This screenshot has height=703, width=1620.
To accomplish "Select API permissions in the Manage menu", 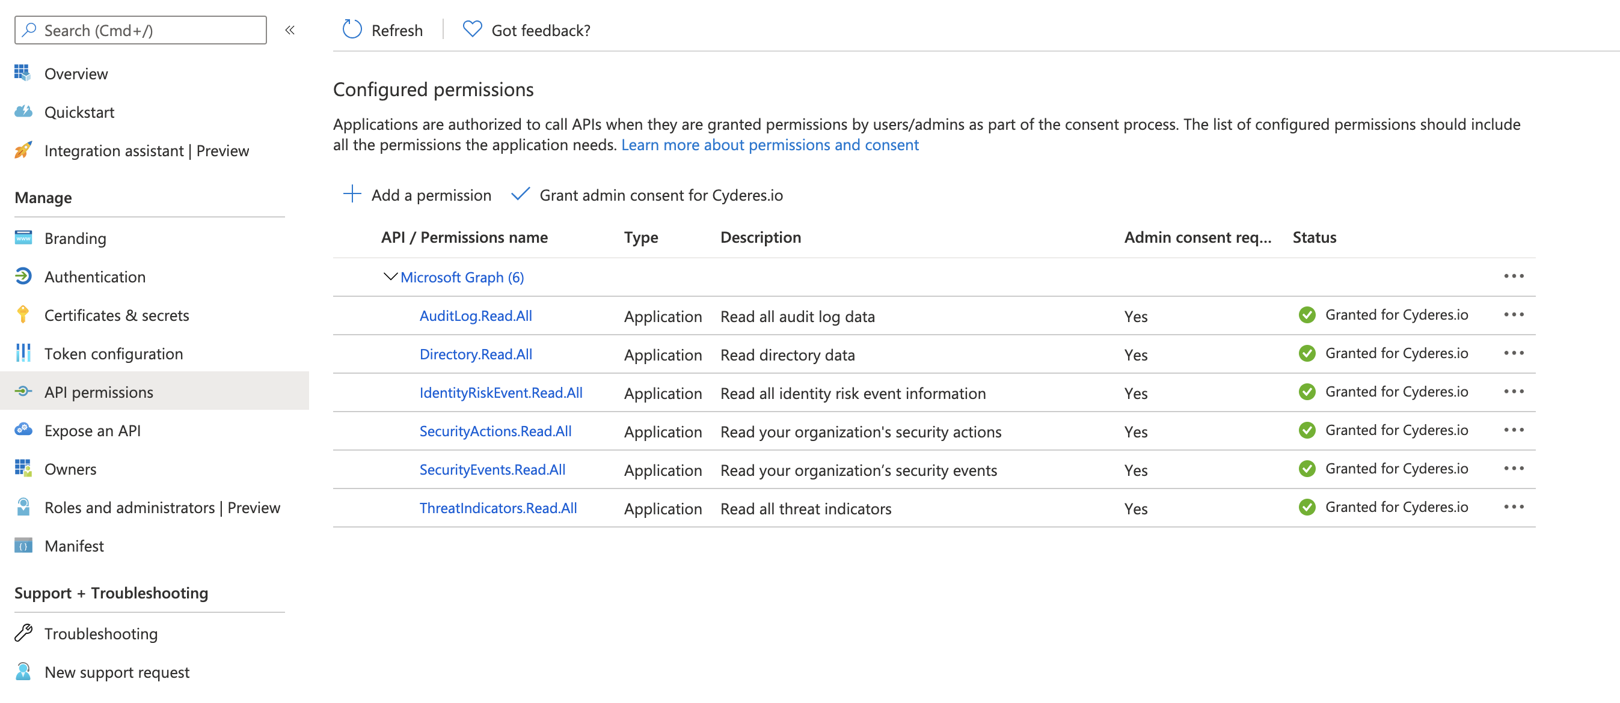I will click(x=98, y=391).
